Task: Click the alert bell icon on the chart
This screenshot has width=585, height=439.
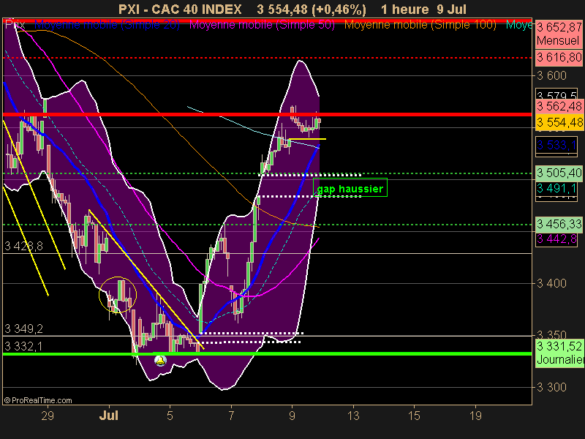Action: (x=160, y=361)
